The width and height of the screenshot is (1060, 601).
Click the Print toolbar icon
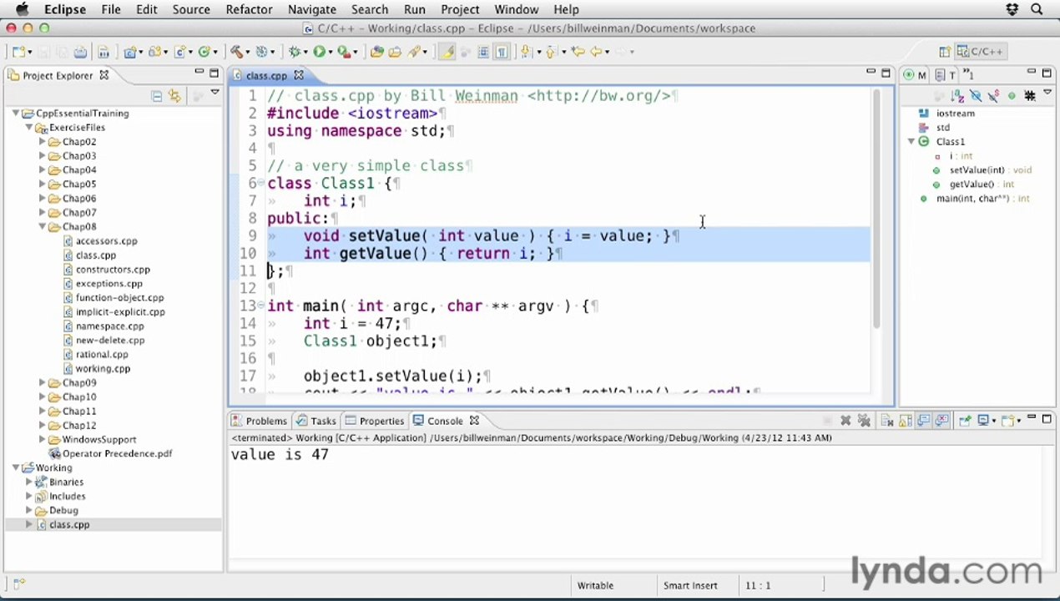(80, 52)
